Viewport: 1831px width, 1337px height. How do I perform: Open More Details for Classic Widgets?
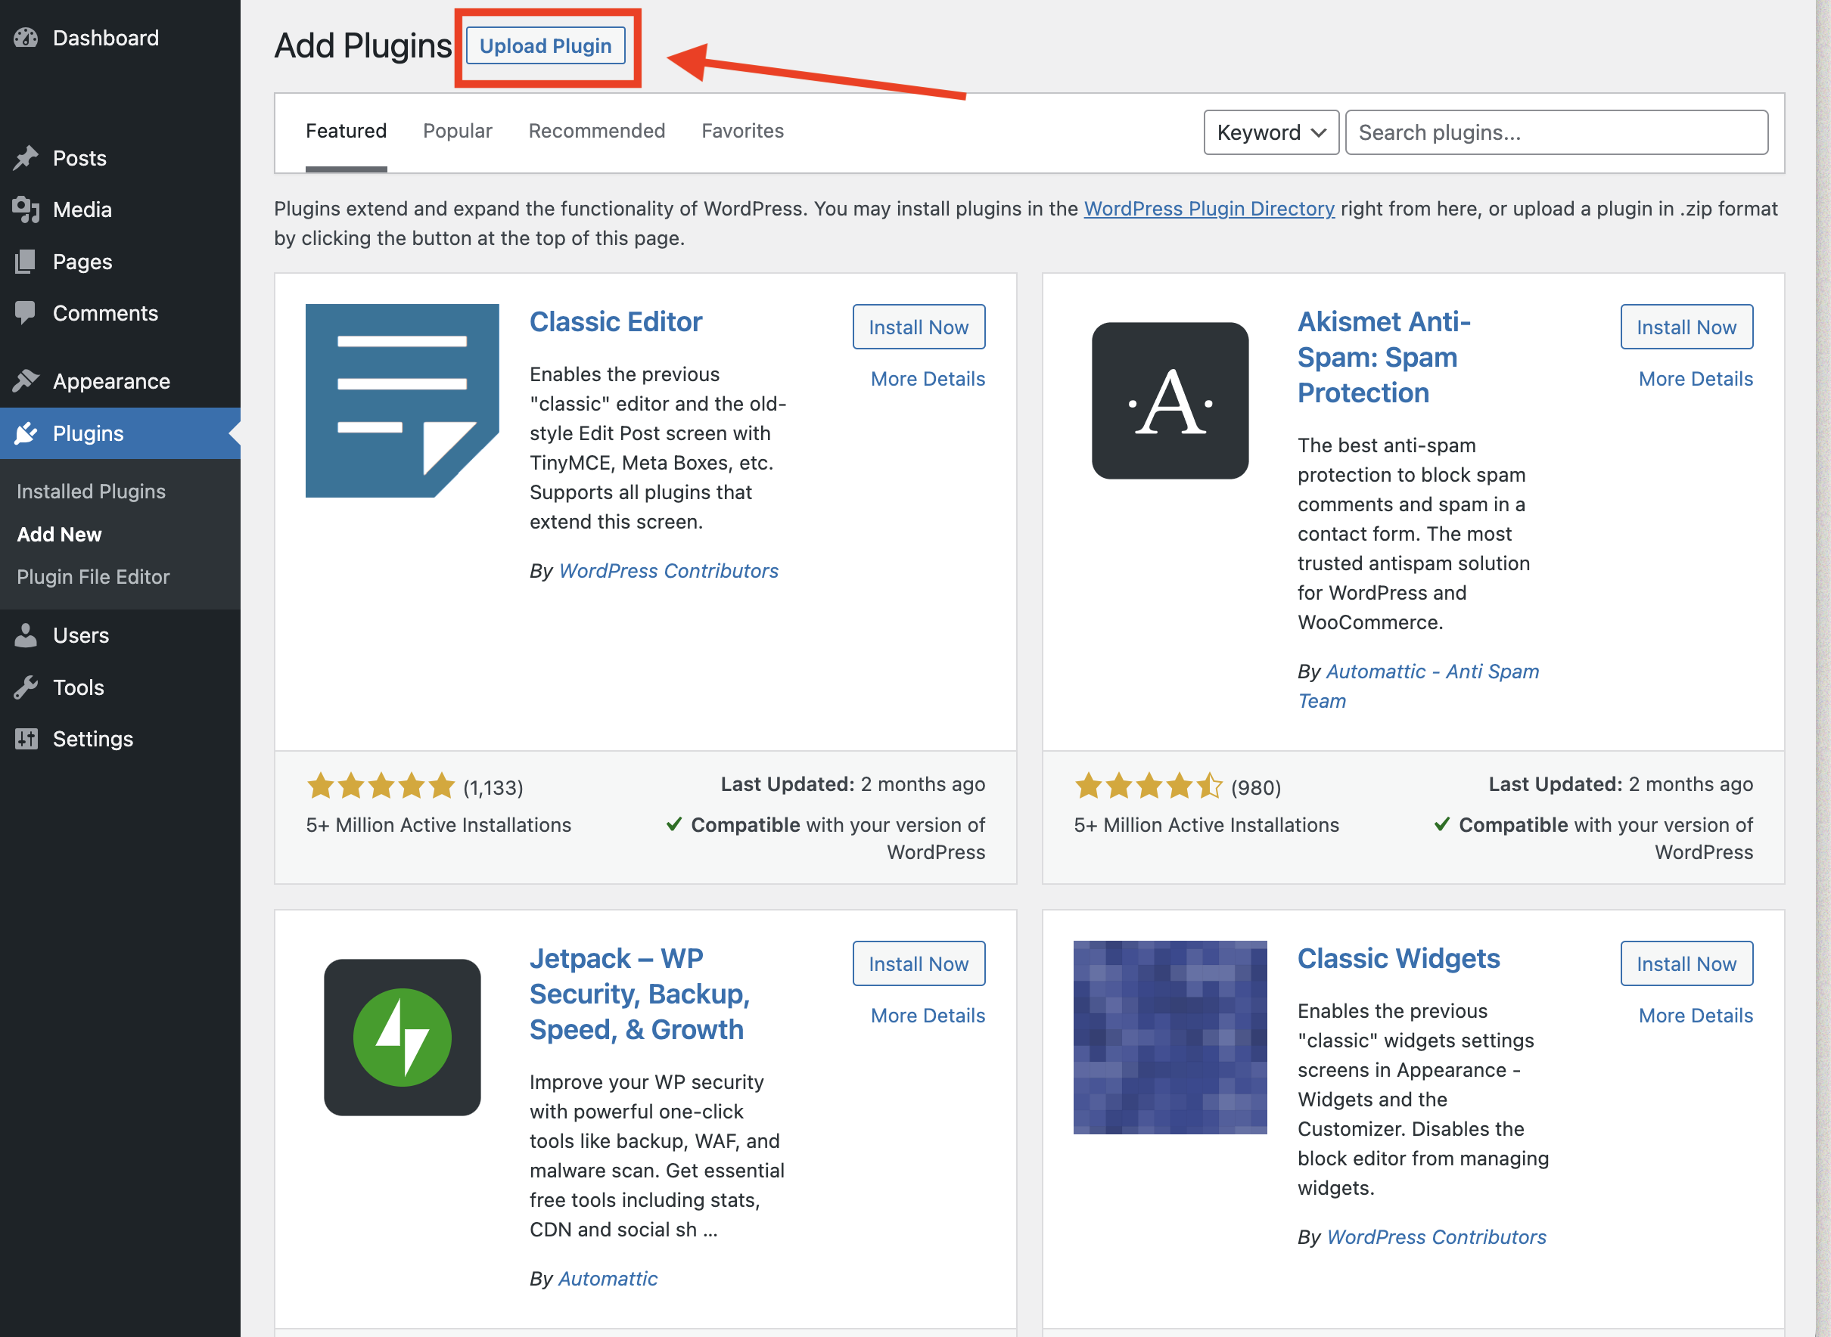(1696, 1016)
